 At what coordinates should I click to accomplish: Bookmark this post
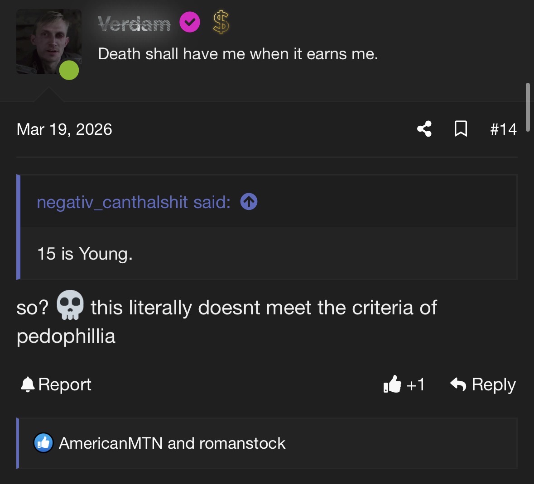pyautogui.click(x=461, y=129)
